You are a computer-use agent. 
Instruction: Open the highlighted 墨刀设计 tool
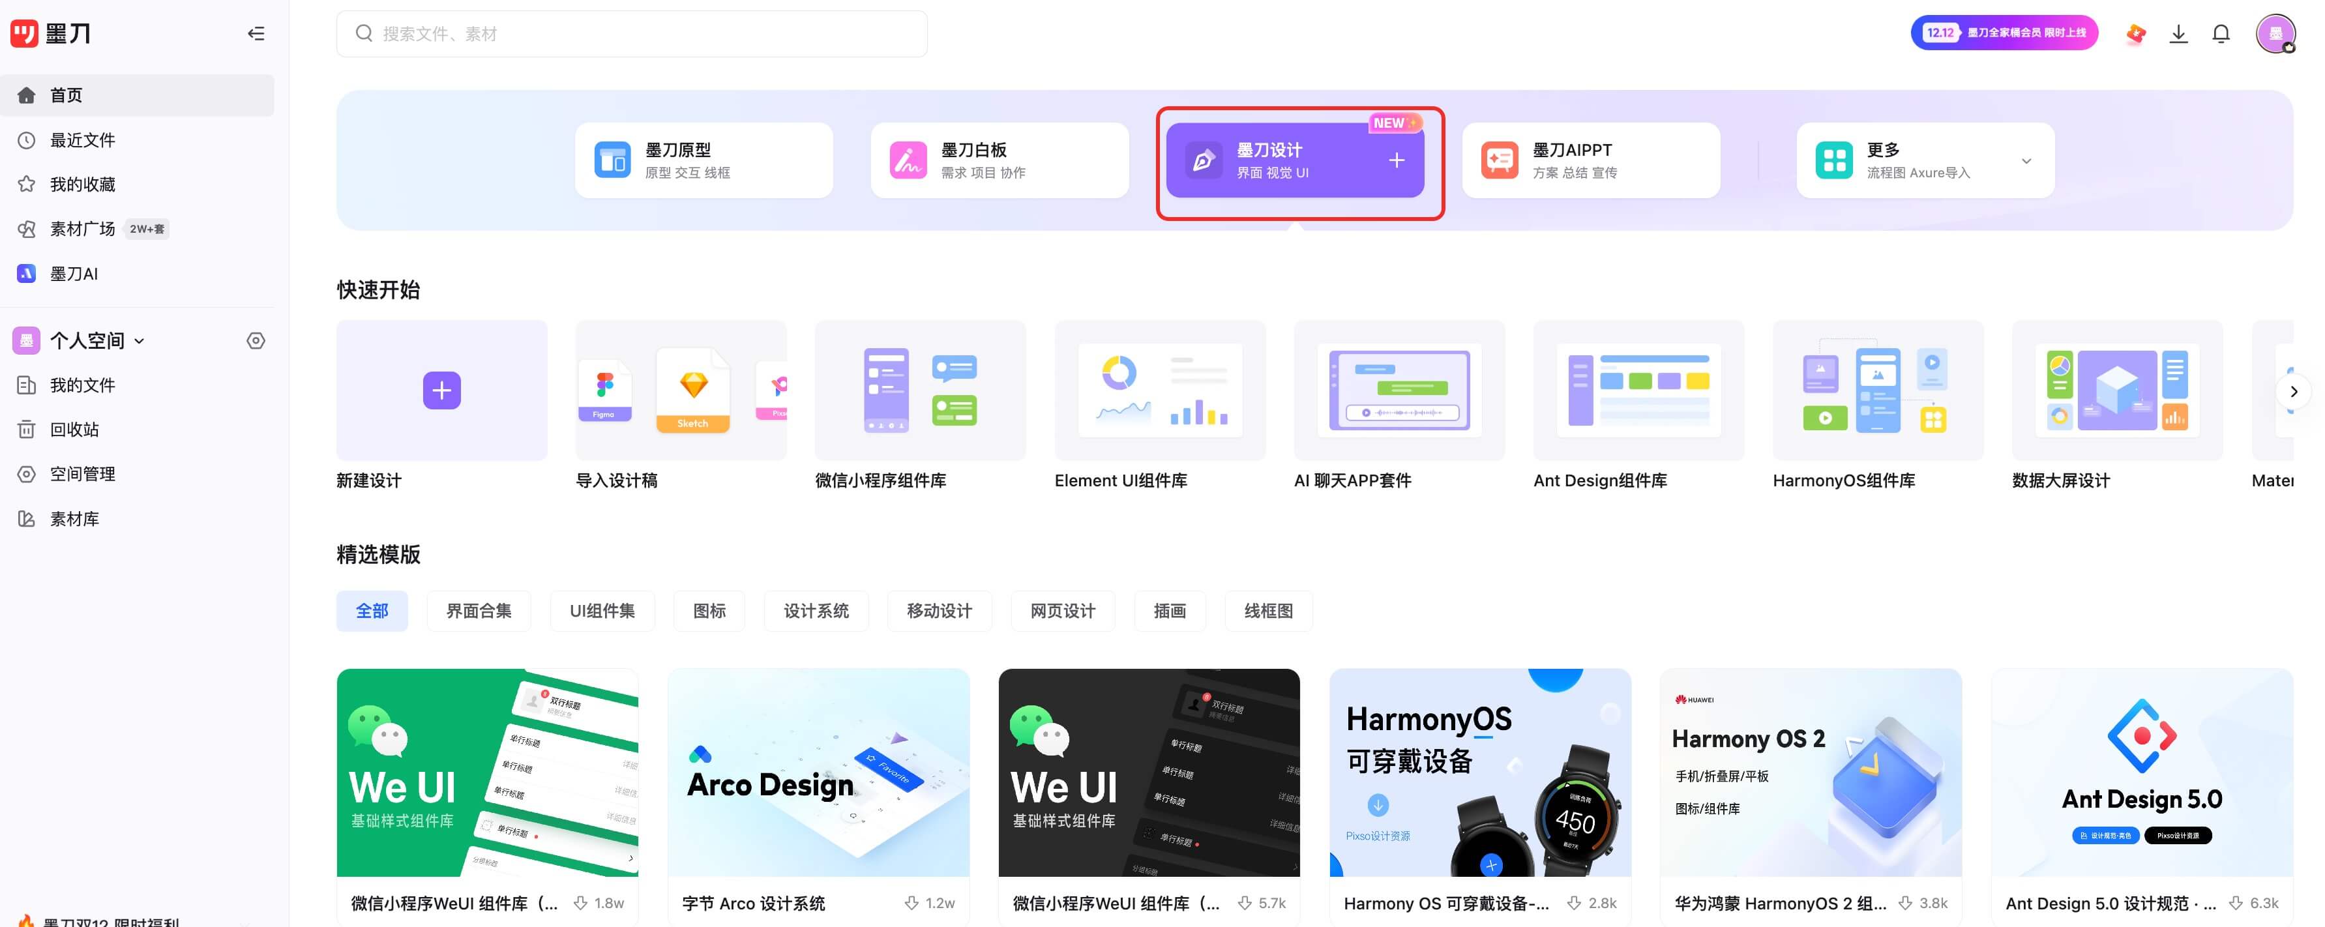(x=1295, y=160)
